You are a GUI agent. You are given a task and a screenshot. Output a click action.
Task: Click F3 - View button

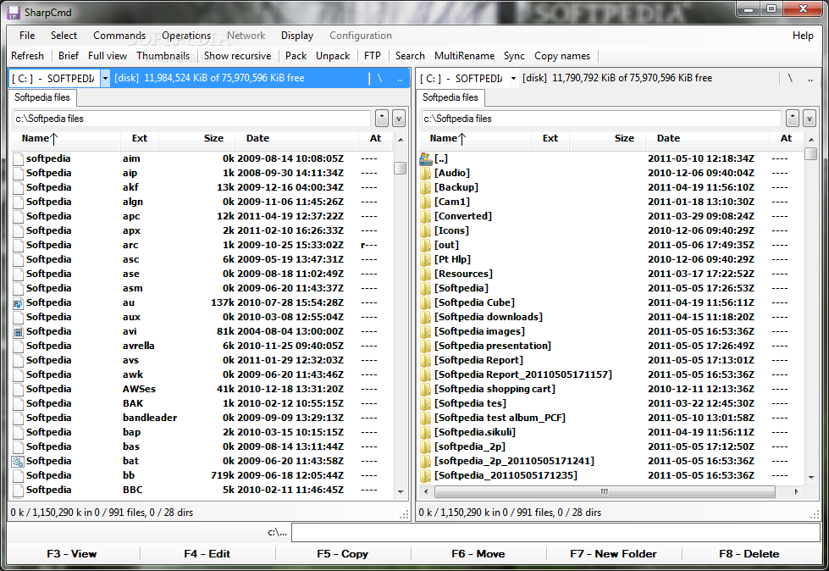click(x=72, y=553)
